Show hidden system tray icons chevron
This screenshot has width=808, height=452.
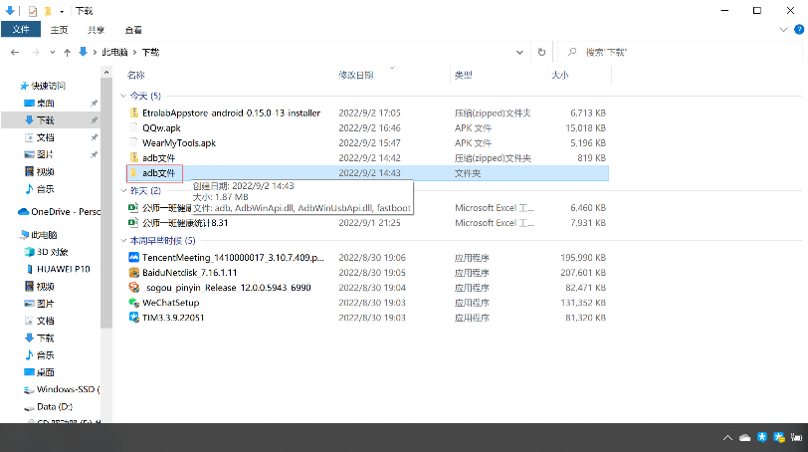pyautogui.click(x=727, y=438)
